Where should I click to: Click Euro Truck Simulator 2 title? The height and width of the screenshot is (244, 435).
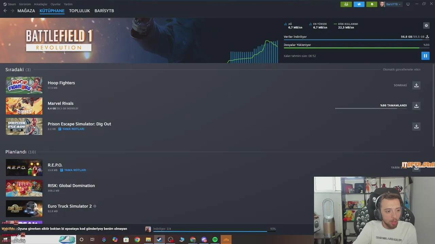[70, 206]
